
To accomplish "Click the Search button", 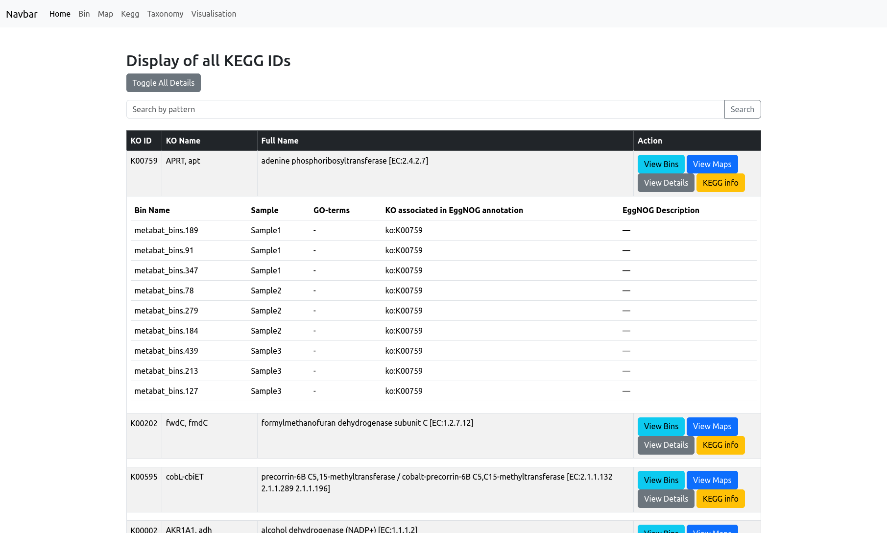I will [742, 109].
